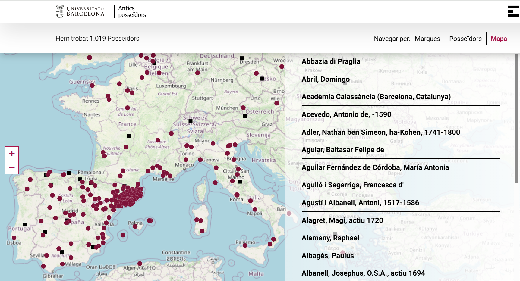Switch to Marques navigation tab
The height and width of the screenshot is (281, 520).
427,39
